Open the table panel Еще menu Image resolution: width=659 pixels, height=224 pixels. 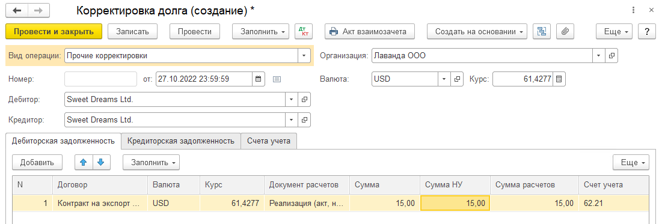tap(631, 162)
